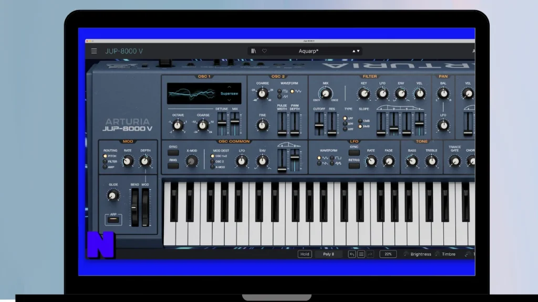538x302 pixels.
Task: Adjust Filter envelope Release slider
Action: (x=419, y=123)
